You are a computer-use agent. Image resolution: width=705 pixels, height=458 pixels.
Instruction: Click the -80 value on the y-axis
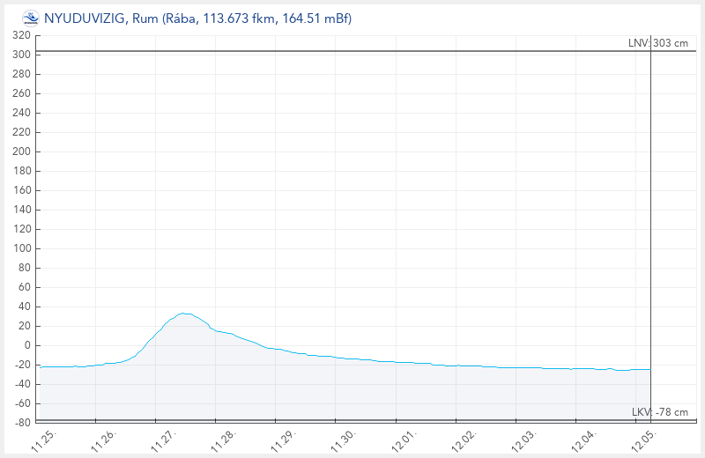point(22,423)
